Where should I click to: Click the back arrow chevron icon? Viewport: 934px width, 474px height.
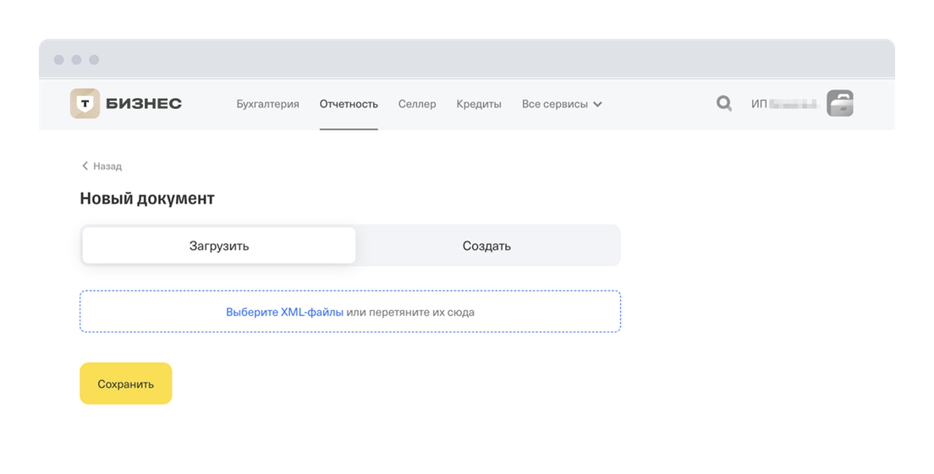85,166
